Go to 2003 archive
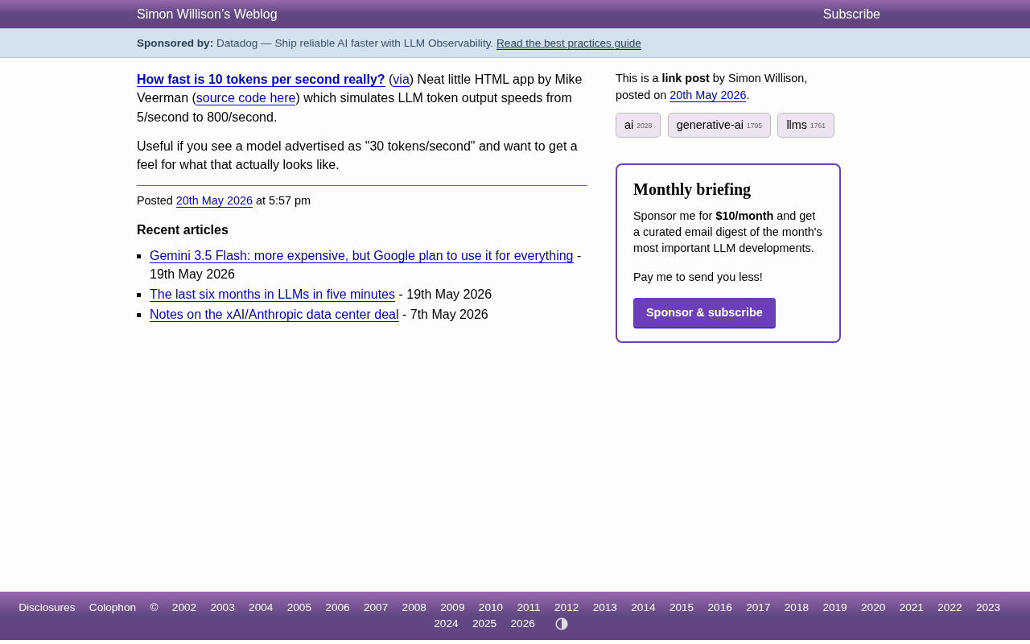The image size is (1030, 644). pos(223,608)
